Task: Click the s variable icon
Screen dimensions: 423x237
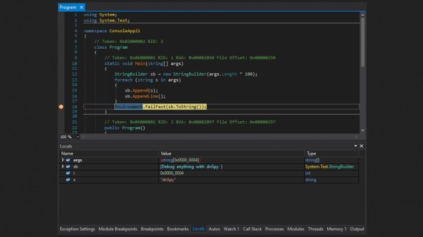Action: tap(68, 180)
